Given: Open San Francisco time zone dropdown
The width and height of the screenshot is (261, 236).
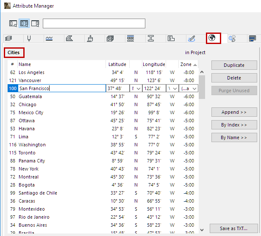Looking at the screenshot, I should pos(189,88).
